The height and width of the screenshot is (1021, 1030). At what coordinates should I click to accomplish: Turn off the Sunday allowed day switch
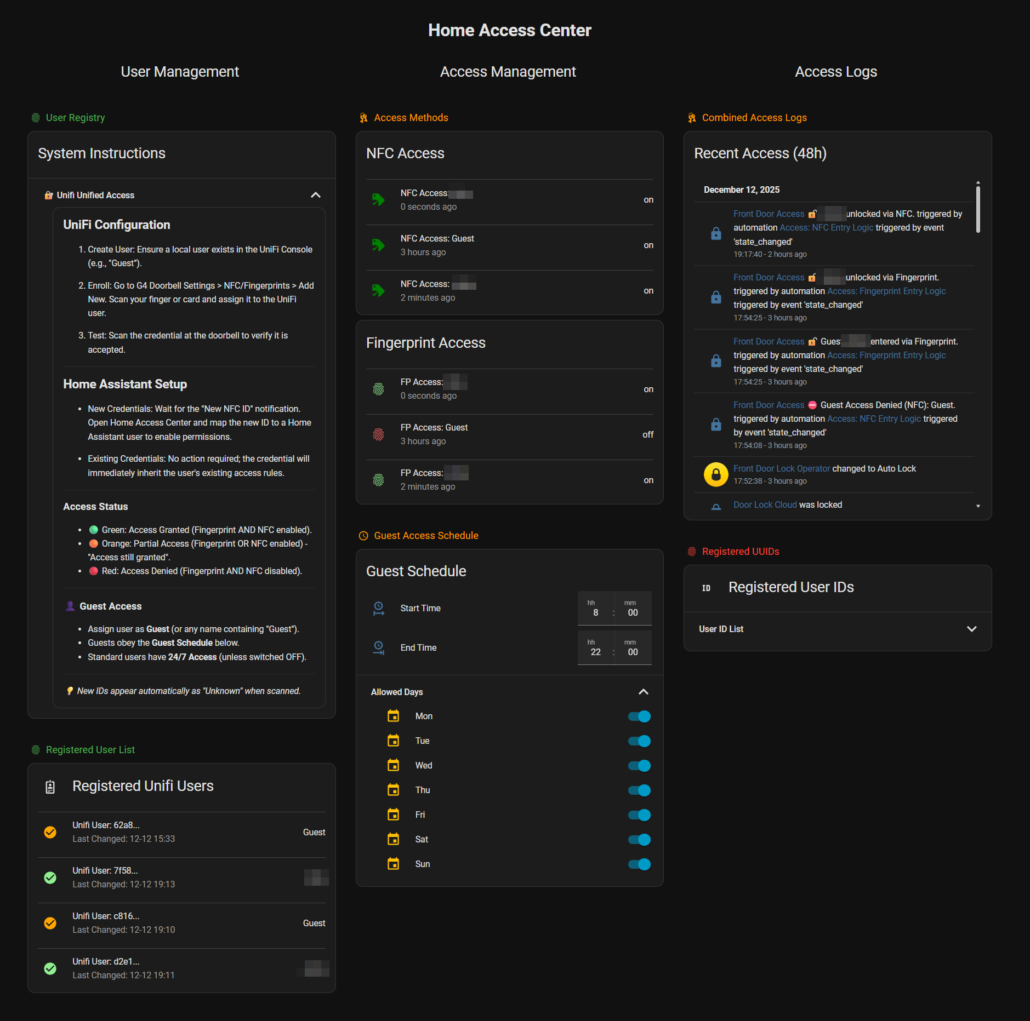(639, 864)
